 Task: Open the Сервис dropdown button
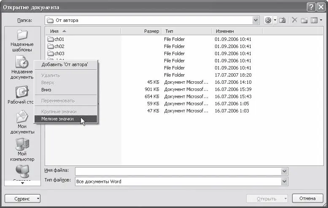[22, 198]
